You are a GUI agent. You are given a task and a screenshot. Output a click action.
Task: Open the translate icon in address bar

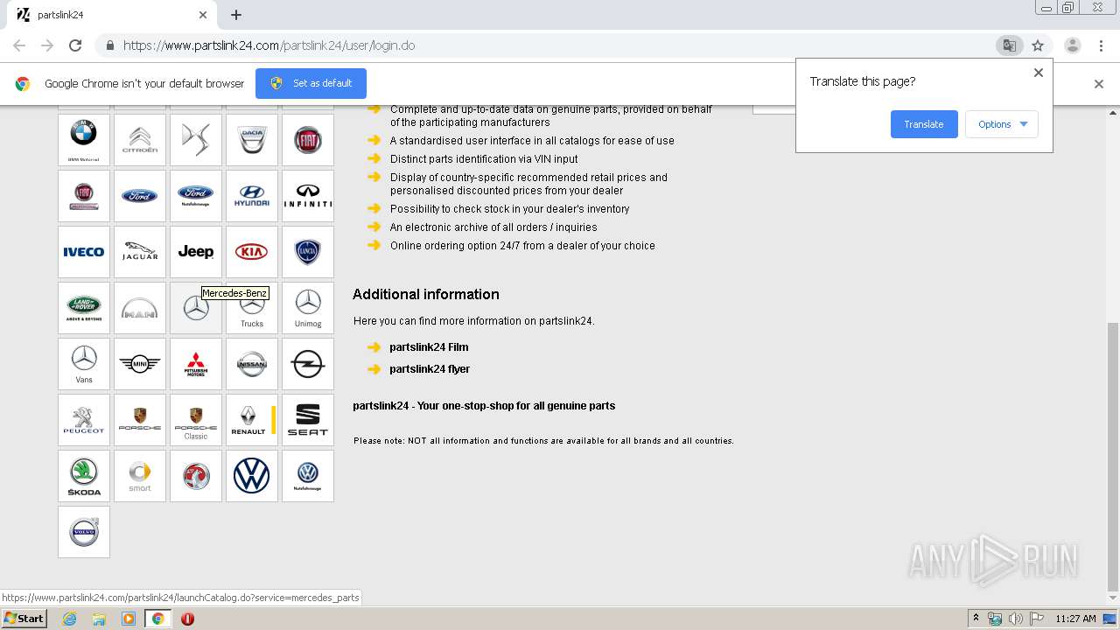pyautogui.click(x=1009, y=45)
